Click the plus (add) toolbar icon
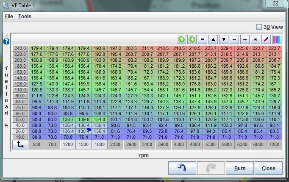The height and width of the screenshot is (182, 289). click(x=245, y=39)
